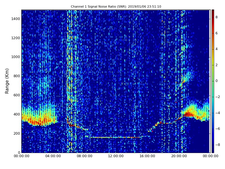Screen dimensions: 225x169
Task: Click the green middle of the colorbar
Action: [x=213, y=81]
